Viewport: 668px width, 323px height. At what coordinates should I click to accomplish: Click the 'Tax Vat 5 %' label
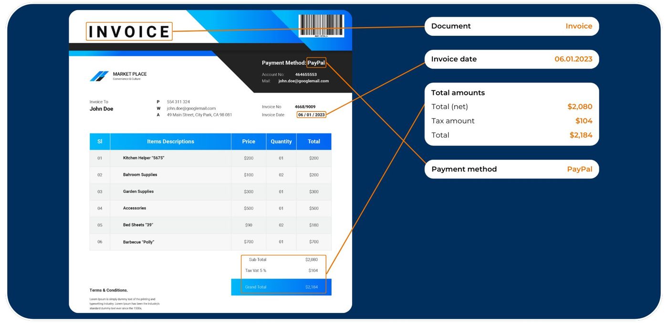click(256, 271)
